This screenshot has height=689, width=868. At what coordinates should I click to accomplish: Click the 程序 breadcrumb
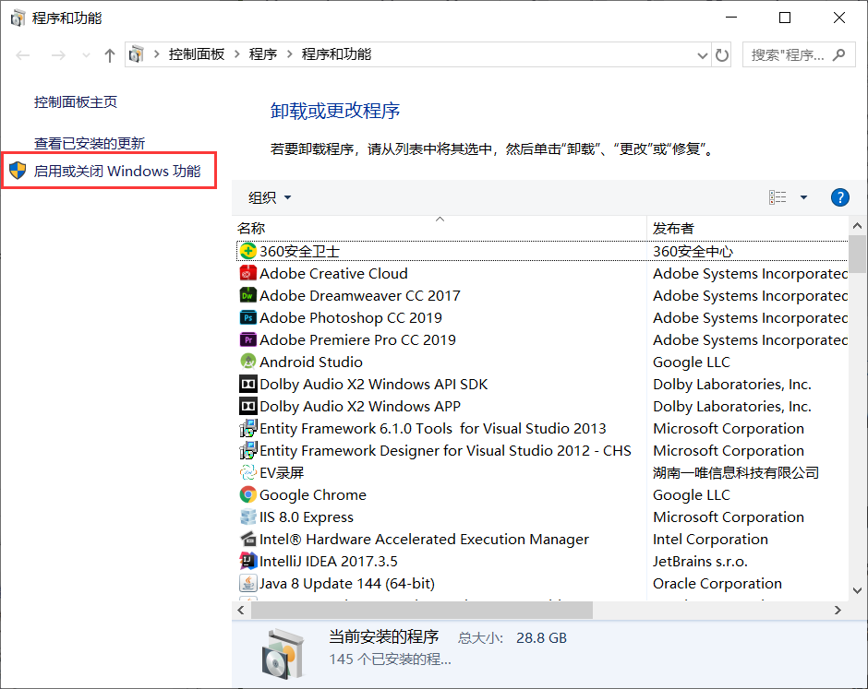[263, 54]
